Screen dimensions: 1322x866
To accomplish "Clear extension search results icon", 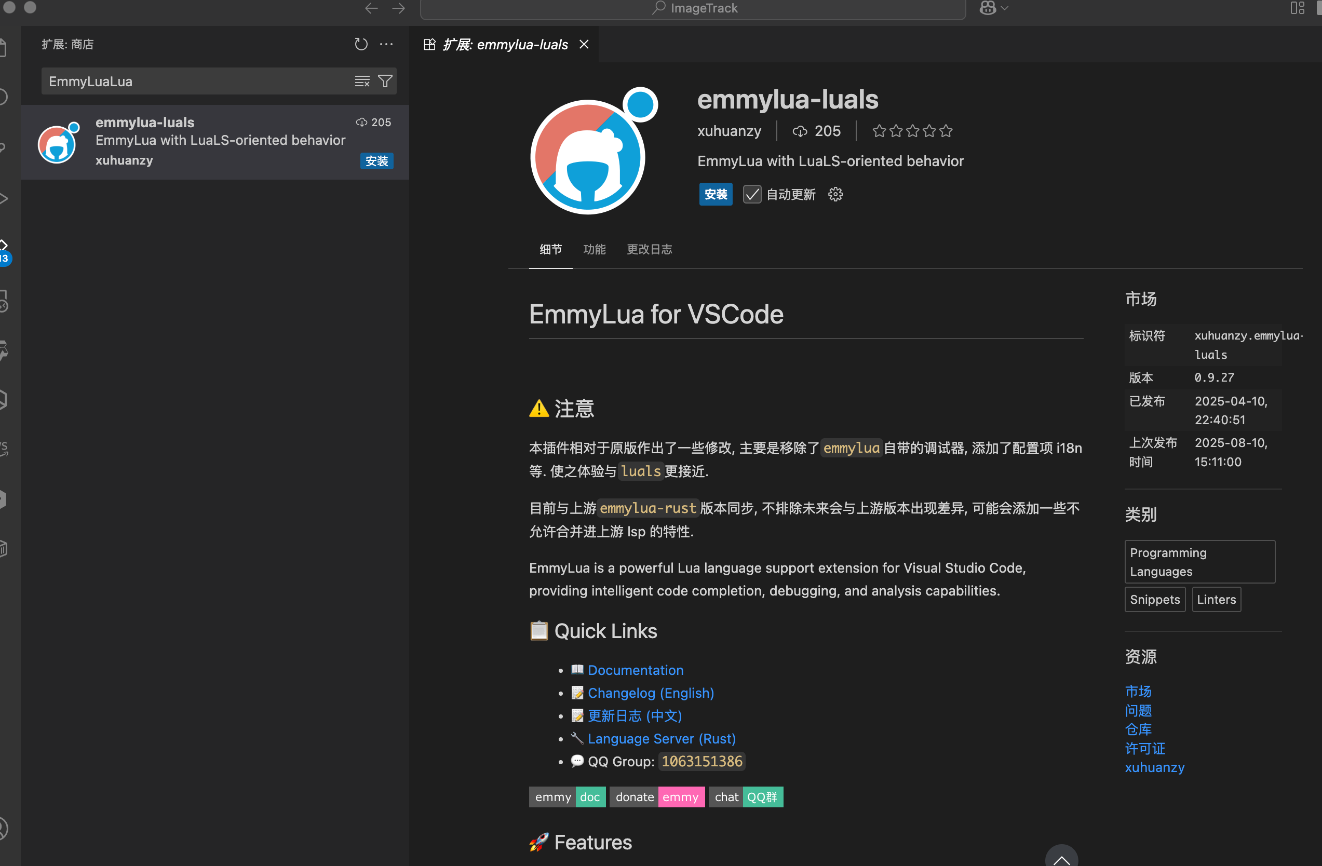I will (362, 82).
